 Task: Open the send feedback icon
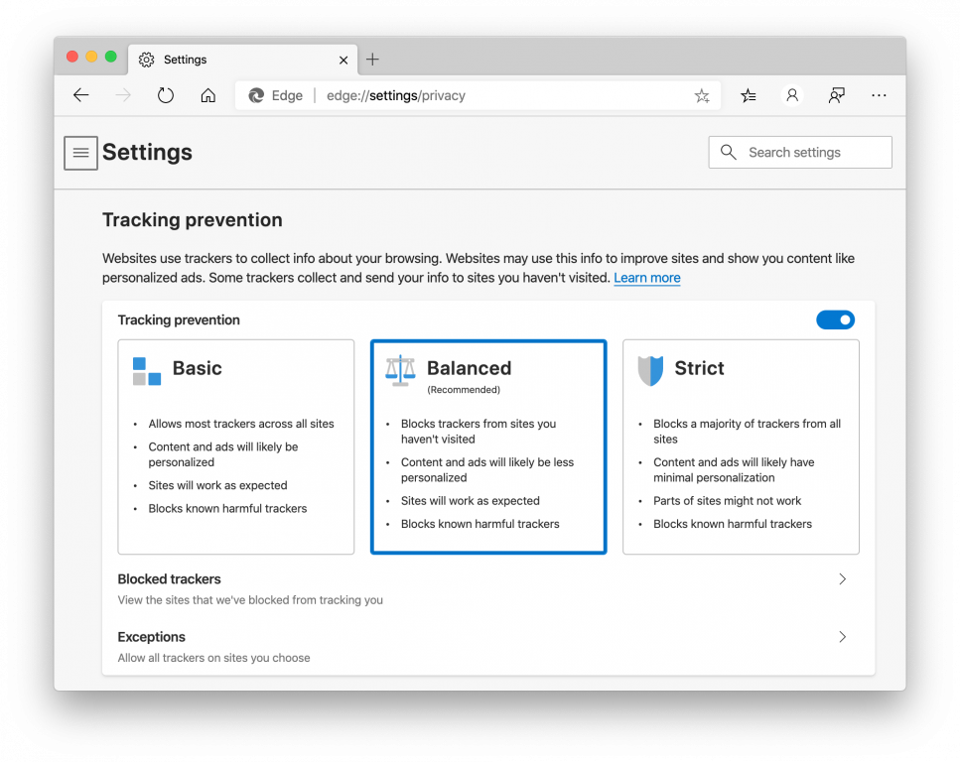pyautogui.click(x=836, y=95)
